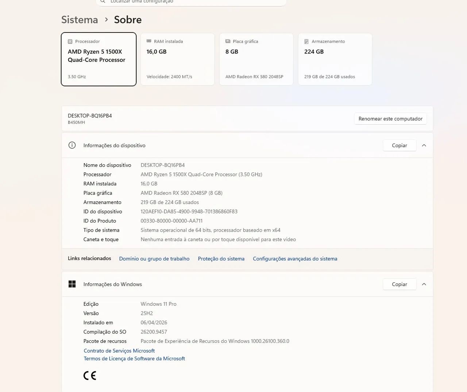The image size is (467, 392).
Task: Select the AMD Ryzen 5 1500X processor card
Action: [99, 59]
